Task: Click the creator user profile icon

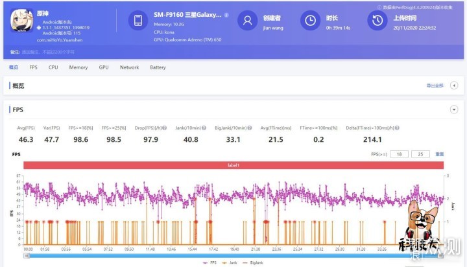Action: pos(247,20)
